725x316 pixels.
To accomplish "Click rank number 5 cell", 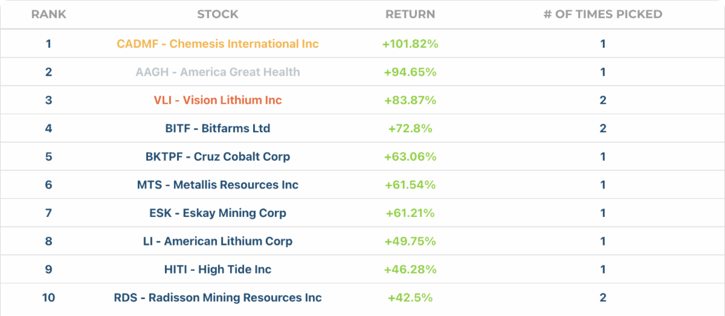I will (48, 156).
